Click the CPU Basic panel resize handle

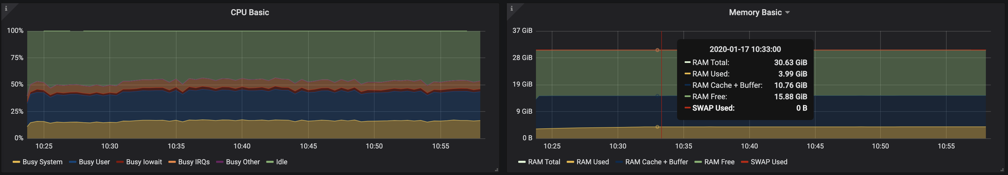[x=496, y=170]
